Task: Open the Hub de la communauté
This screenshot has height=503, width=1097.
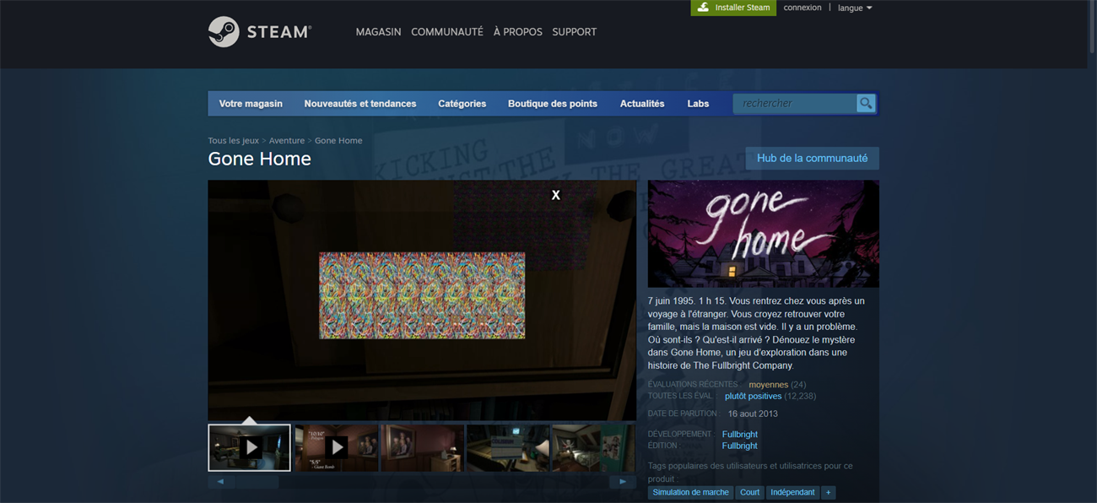Action: [813, 158]
